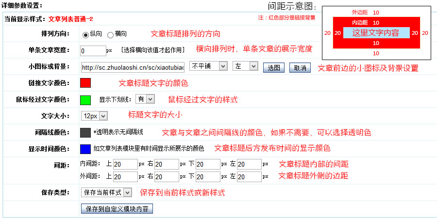Open the 显示下划线 dropdown

click(x=145, y=99)
